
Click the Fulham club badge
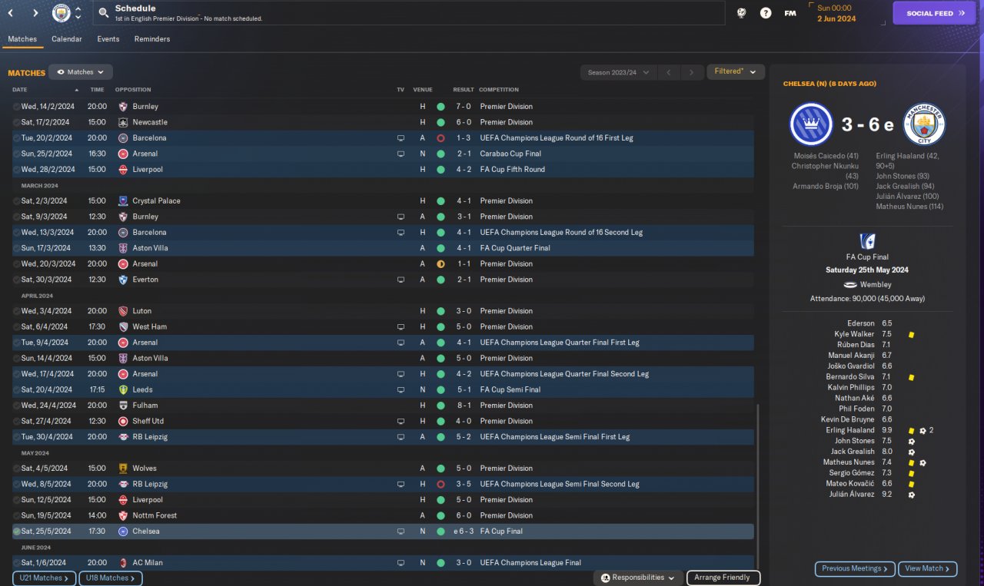pos(123,406)
